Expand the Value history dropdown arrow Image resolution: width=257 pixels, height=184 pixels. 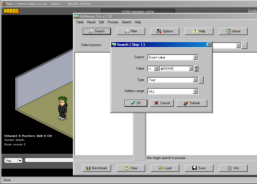pos(191,69)
